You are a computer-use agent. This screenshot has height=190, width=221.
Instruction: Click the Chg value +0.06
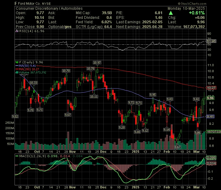point(200,18)
